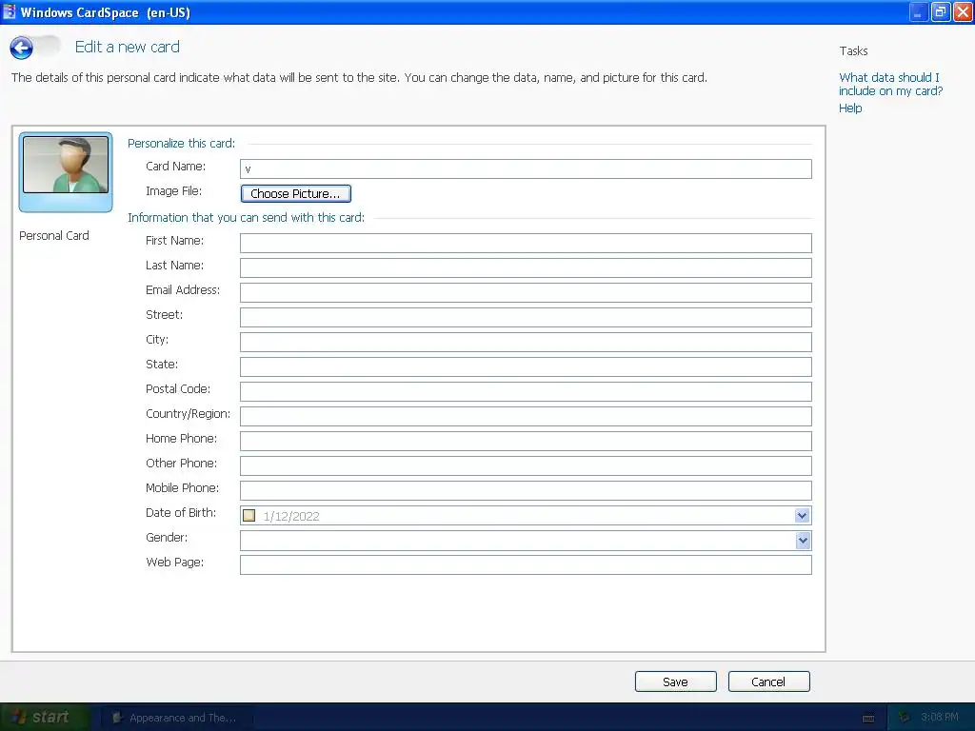Focus the Home Phone field
Viewport: 975px width, 731px height.
[526, 441]
